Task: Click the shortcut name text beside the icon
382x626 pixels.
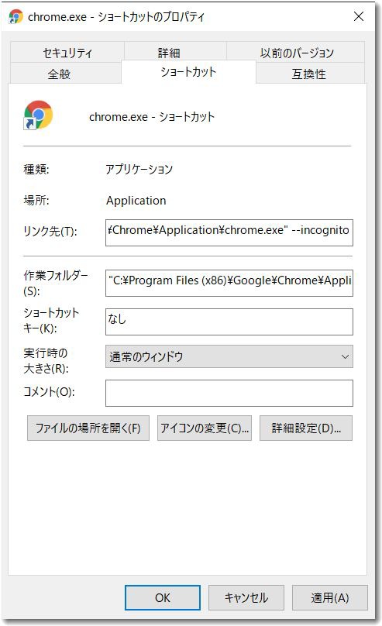Action: click(152, 116)
